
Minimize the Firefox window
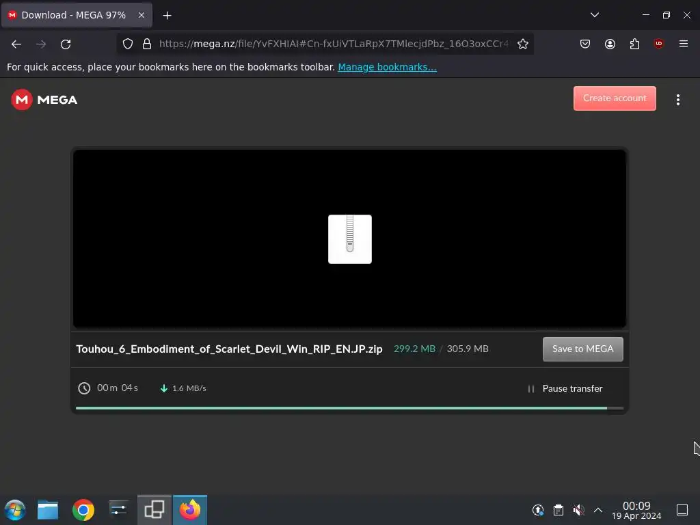click(x=645, y=15)
